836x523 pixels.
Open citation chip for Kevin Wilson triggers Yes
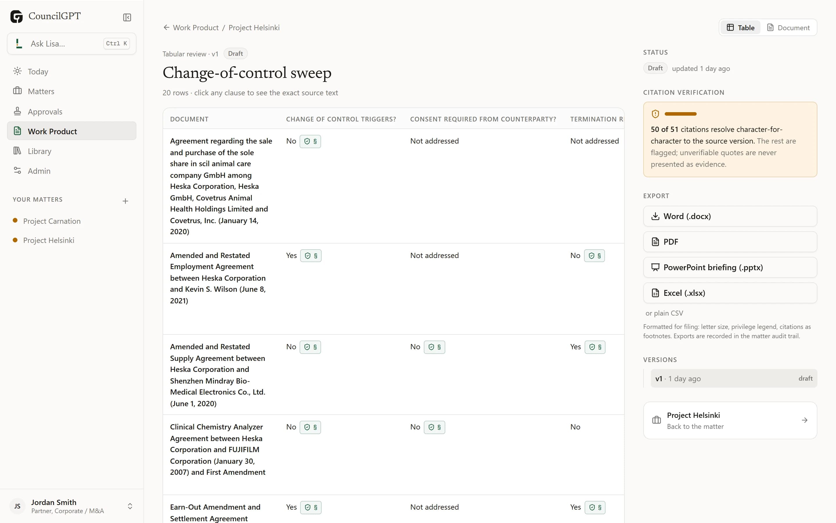pos(311,256)
